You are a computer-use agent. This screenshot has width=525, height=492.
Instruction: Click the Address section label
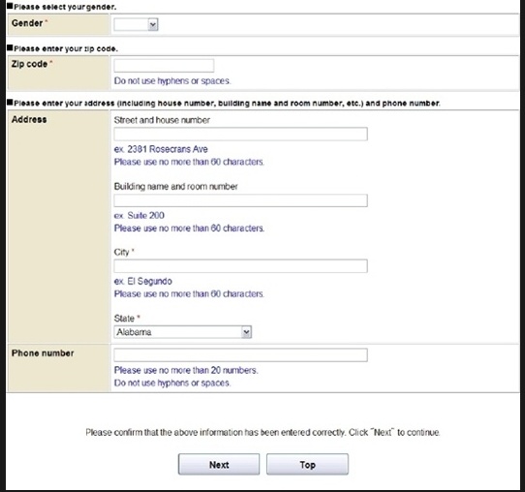[29, 119]
